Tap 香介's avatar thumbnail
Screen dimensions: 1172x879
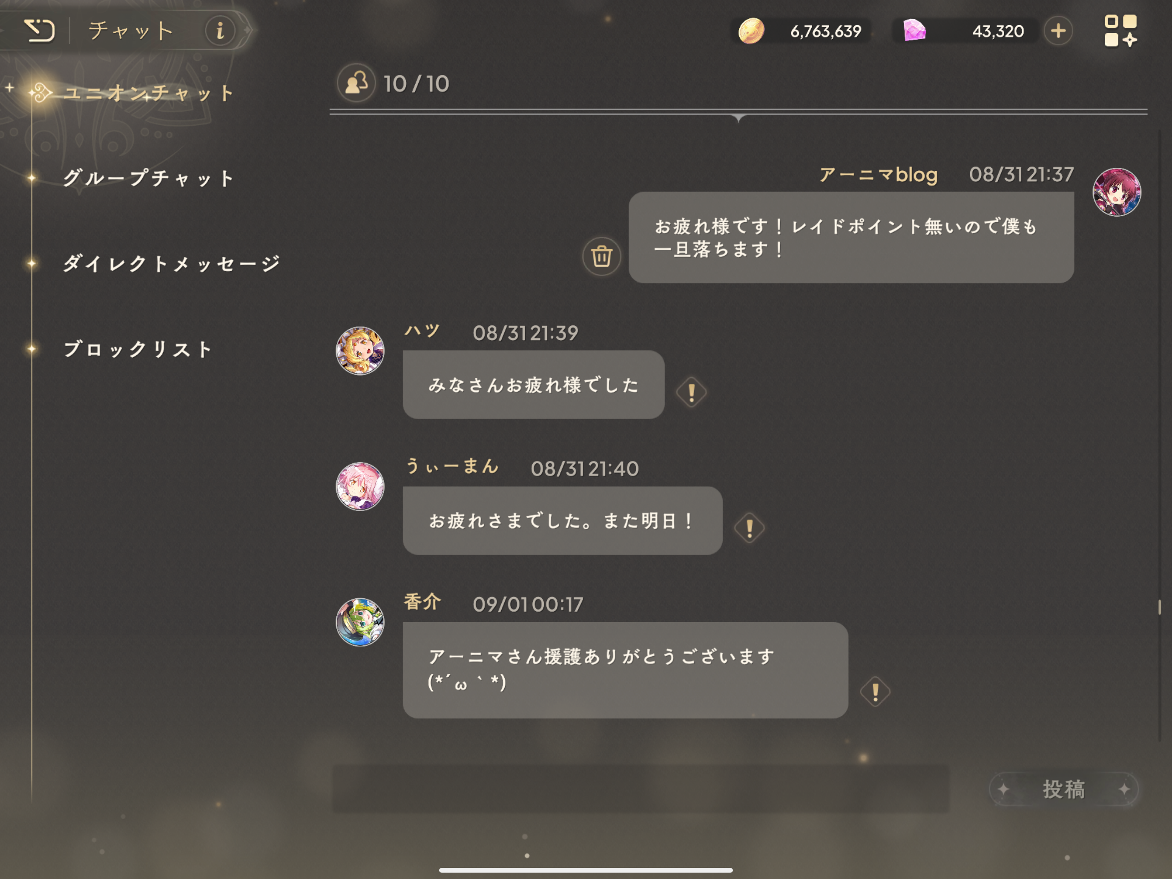tap(360, 622)
